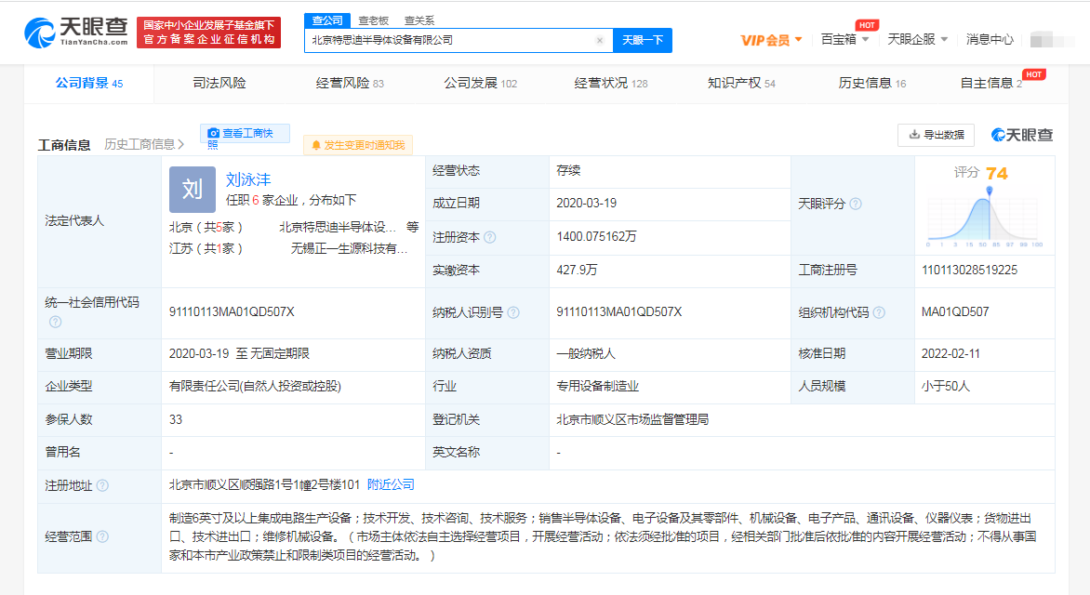This screenshot has height=595, width=1090.
Task: Click the score distribution chart thumbnail
Action: coord(986,218)
